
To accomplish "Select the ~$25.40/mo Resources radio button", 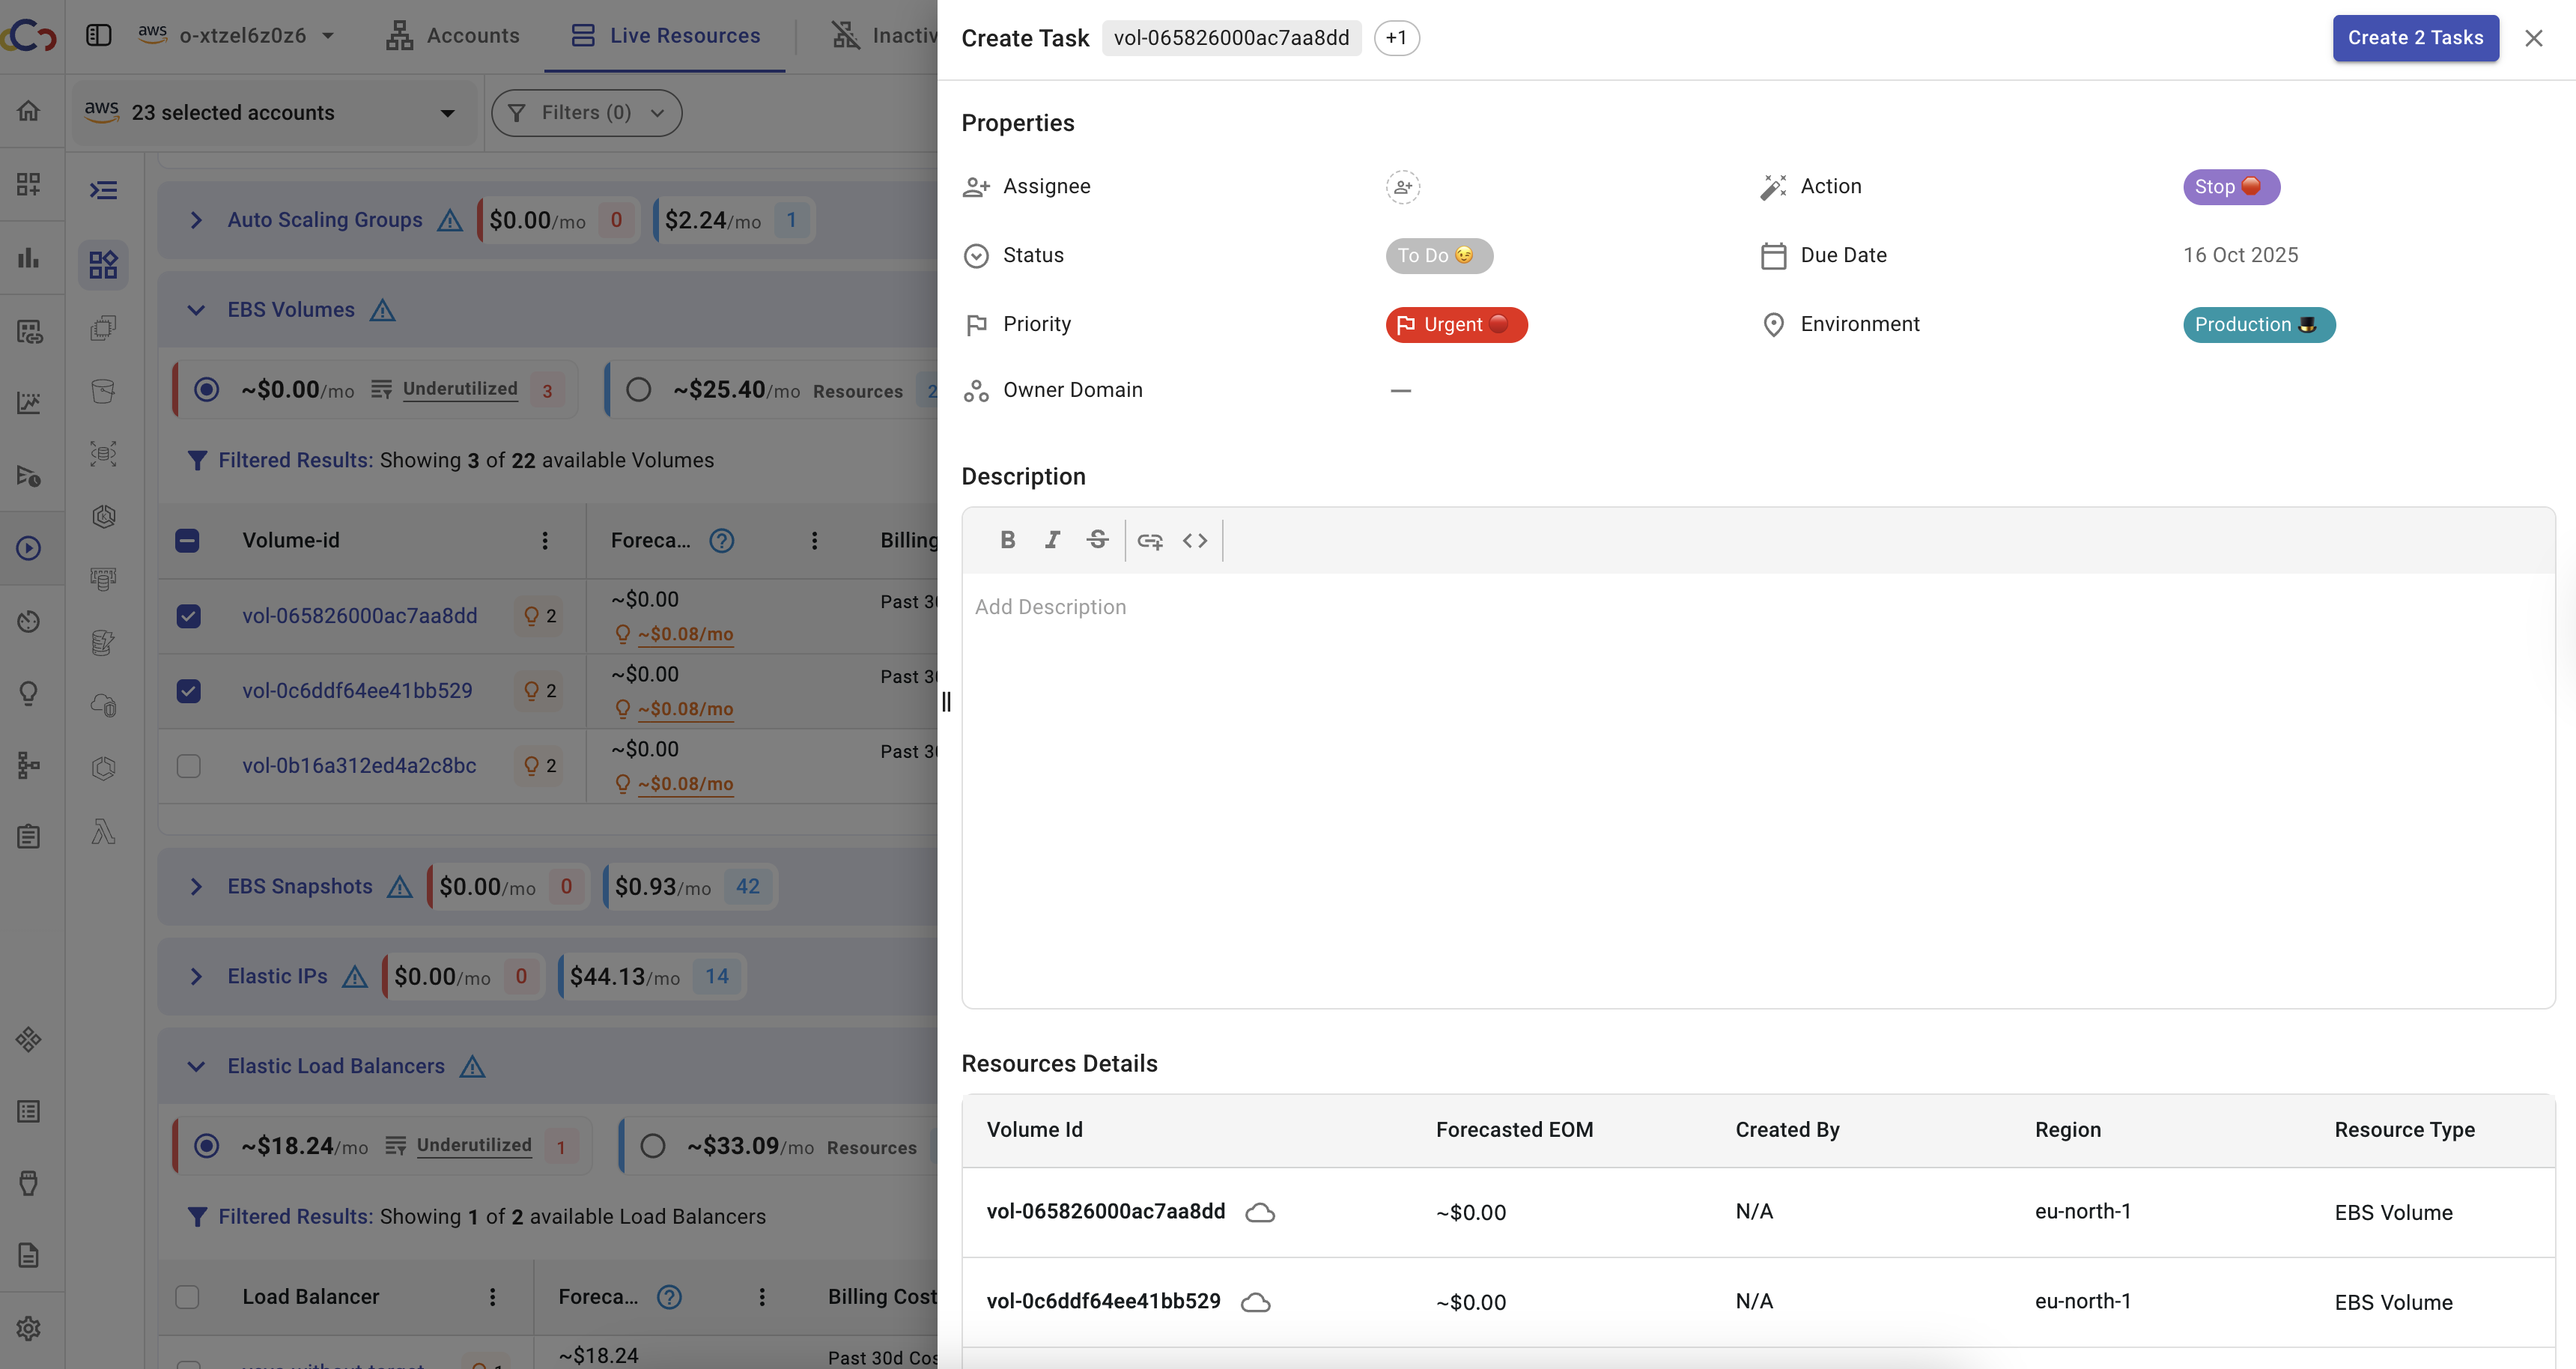I will [638, 390].
